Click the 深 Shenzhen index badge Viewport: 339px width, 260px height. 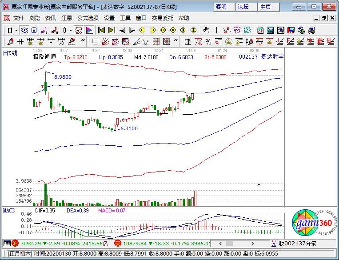(x=118, y=244)
